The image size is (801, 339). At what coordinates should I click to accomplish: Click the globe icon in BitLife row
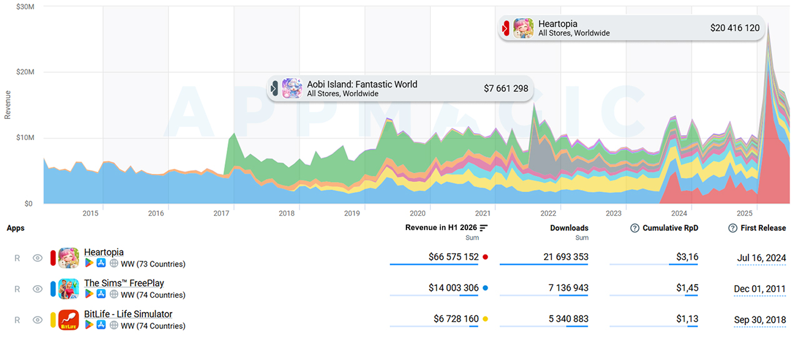pyautogui.click(x=114, y=325)
